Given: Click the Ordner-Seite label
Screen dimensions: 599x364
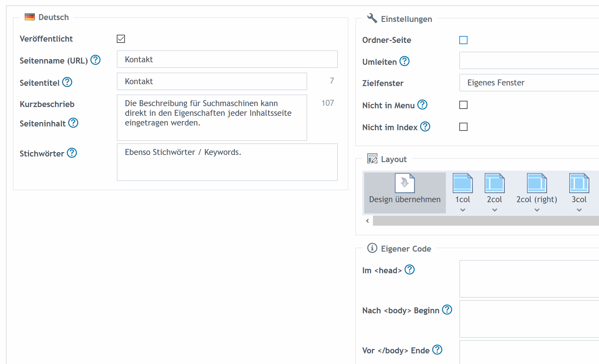Looking at the screenshot, I should 387,40.
